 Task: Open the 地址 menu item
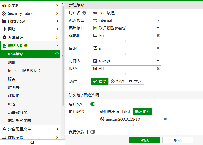click(12, 62)
